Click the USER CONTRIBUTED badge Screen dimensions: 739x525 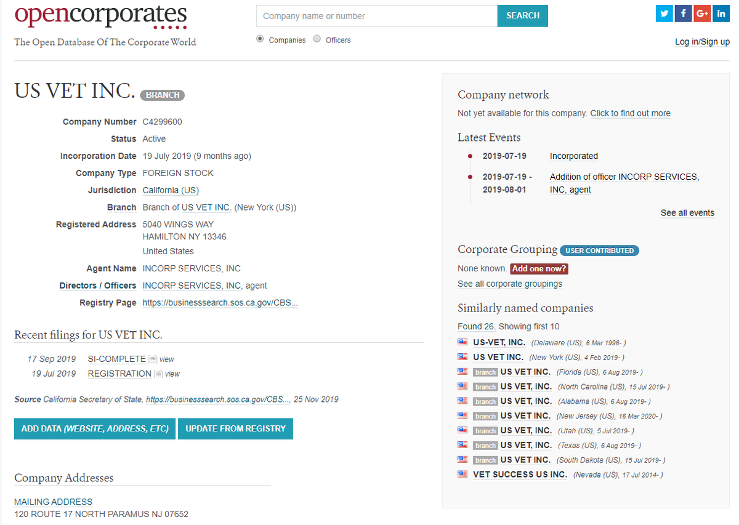click(599, 250)
